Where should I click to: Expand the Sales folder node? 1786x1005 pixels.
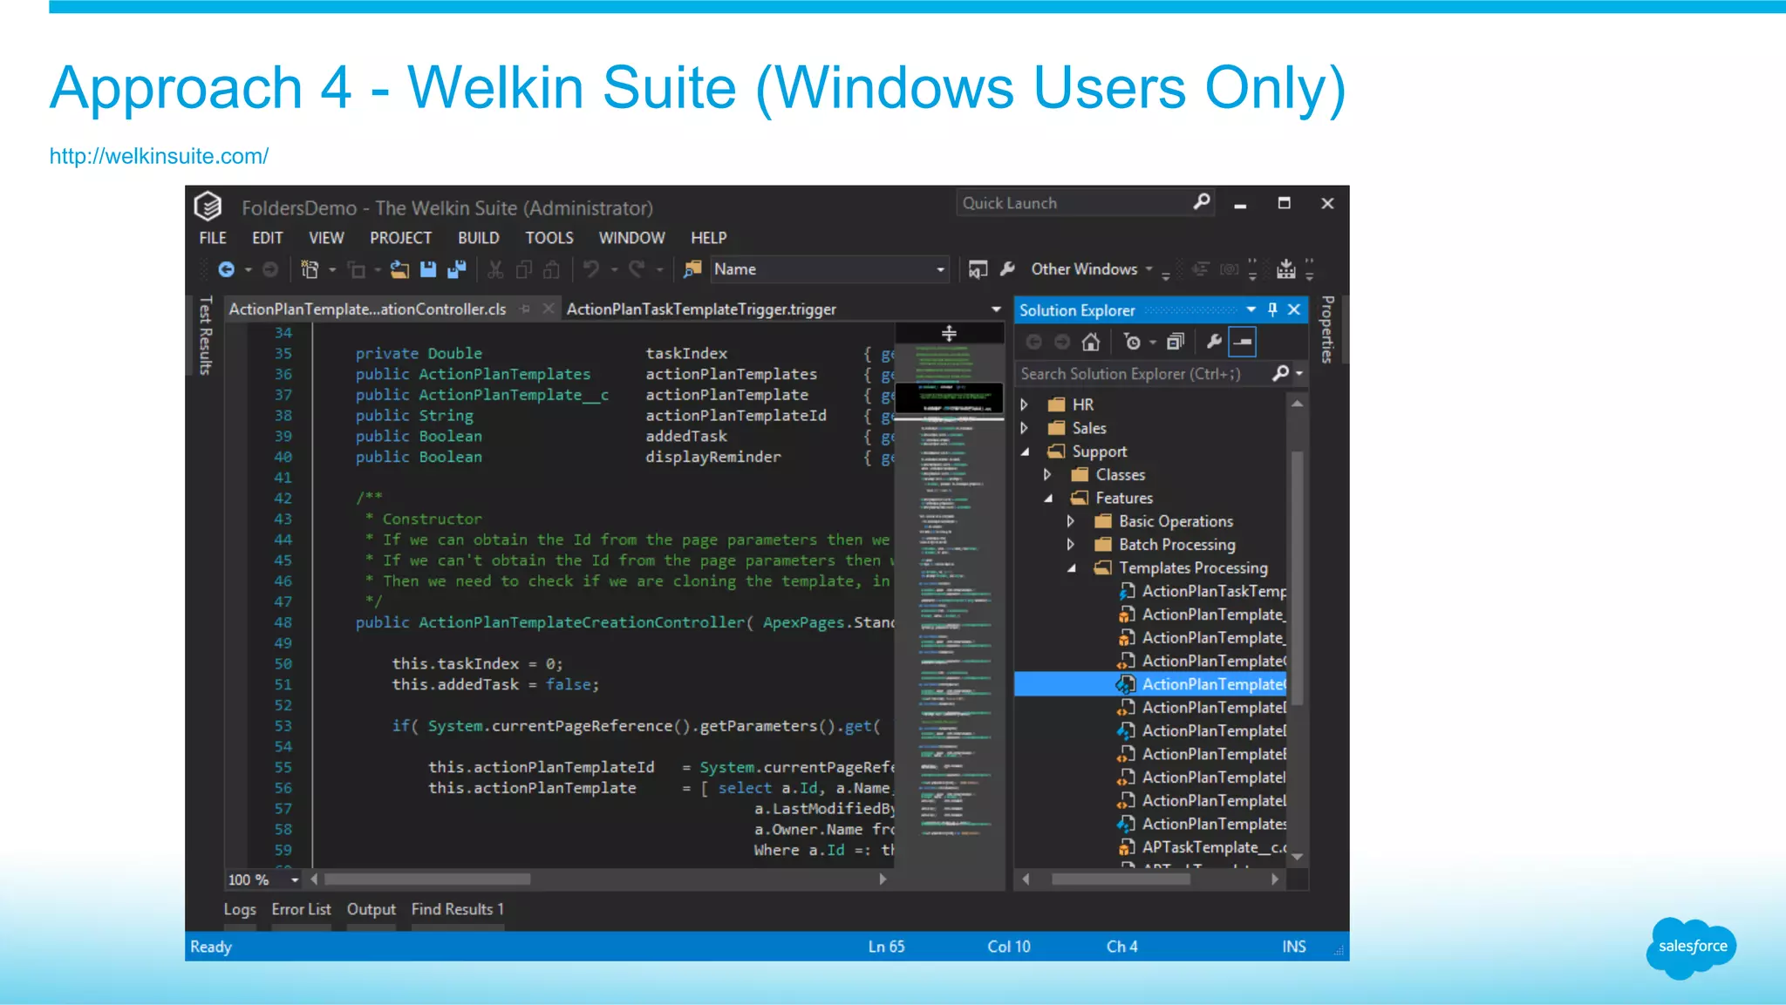[x=1025, y=428]
